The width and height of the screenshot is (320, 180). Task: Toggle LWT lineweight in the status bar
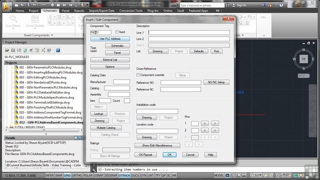(x=150, y=175)
